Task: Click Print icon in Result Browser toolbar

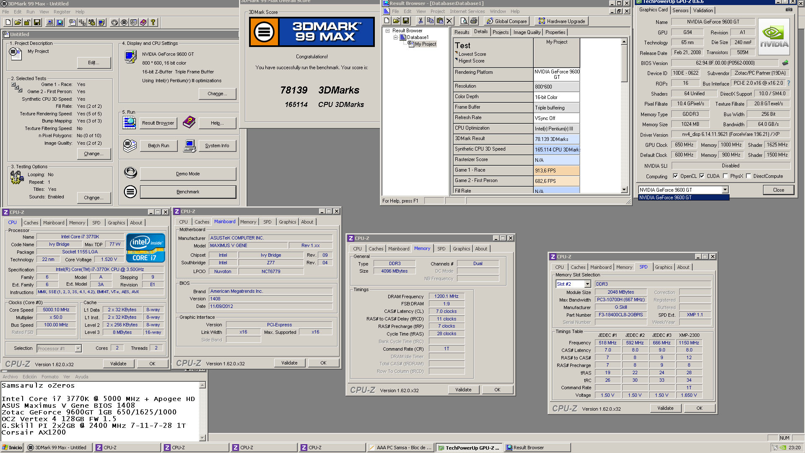Action: 473,21
